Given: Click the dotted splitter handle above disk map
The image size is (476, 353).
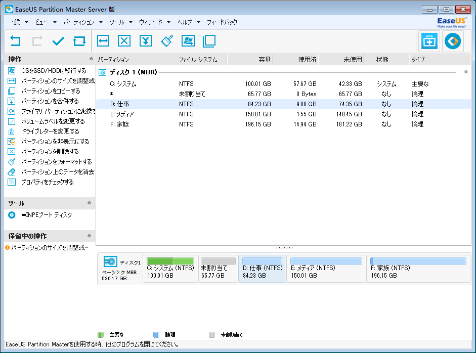Looking at the screenshot, I should coord(284,248).
